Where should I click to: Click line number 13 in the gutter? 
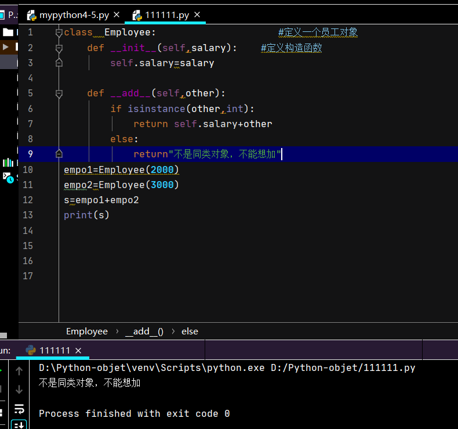[28, 215]
